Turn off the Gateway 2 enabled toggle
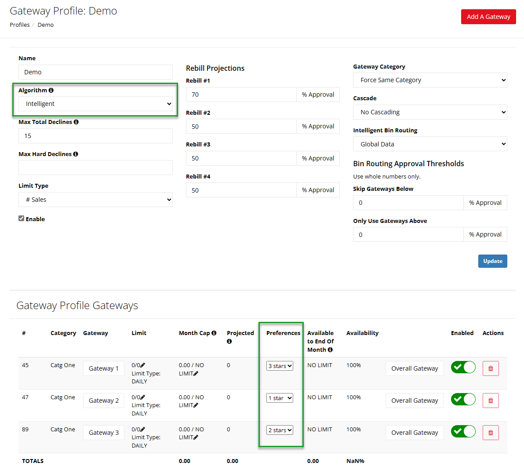The height and width of the screenshot is (470, 524). [x=463, y=399]
